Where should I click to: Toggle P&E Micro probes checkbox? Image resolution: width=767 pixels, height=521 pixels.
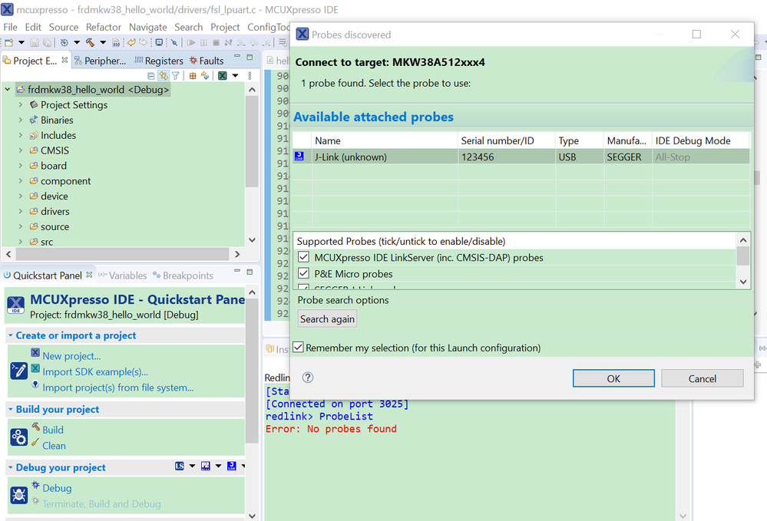pyautogui.click(x=303, y=273)
